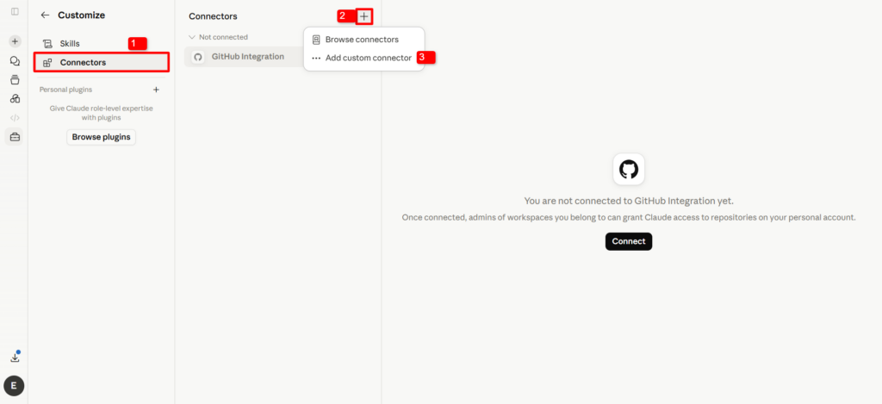Select the toolbox customize icon
The width and height of the screenshot is (882, 404).
click(x=15, y=137)
